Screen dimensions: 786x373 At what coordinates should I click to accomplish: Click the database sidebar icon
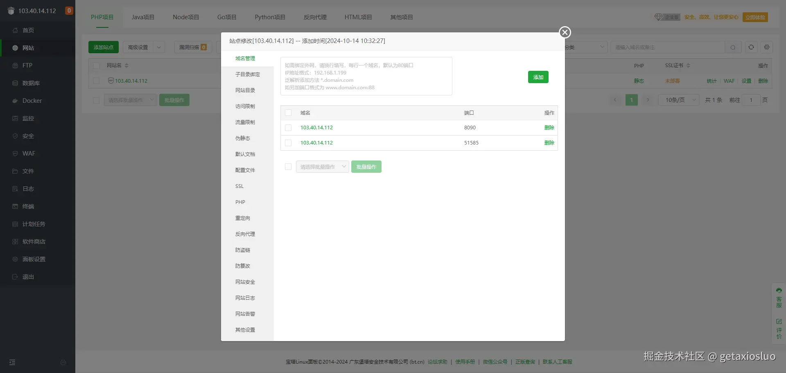(x=15, y=83)
